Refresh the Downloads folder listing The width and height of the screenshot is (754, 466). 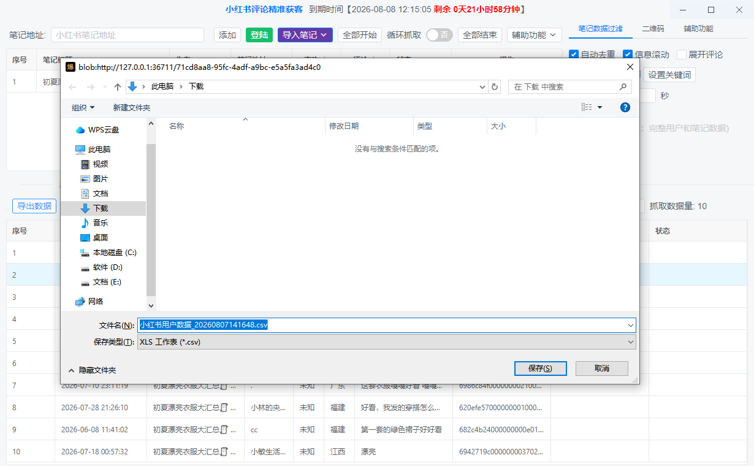click(x=495, y=87)
